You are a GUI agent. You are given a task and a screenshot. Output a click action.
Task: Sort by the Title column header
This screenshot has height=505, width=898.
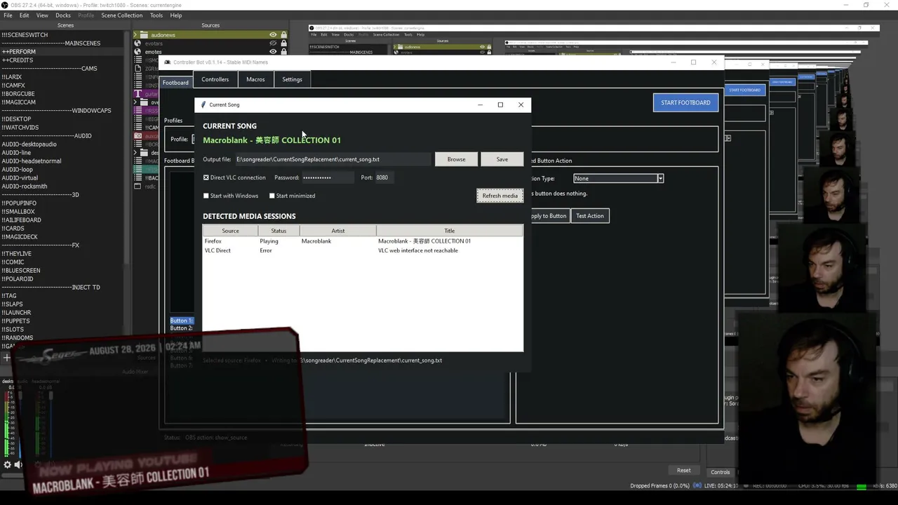pos(450,231)
